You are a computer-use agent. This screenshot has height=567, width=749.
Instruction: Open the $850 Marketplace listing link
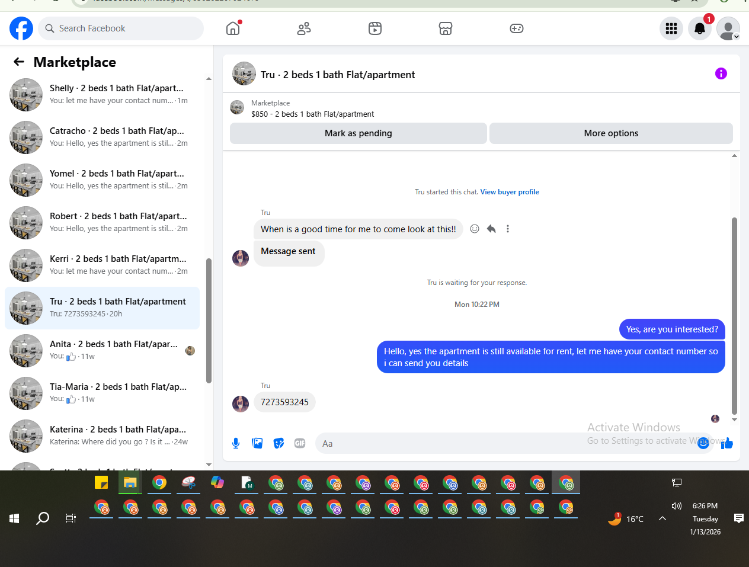(x=312, y=114)
